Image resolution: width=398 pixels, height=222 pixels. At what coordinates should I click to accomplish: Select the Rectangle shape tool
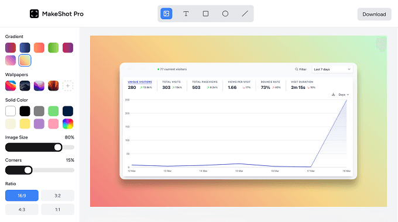(x=205, y=13)
